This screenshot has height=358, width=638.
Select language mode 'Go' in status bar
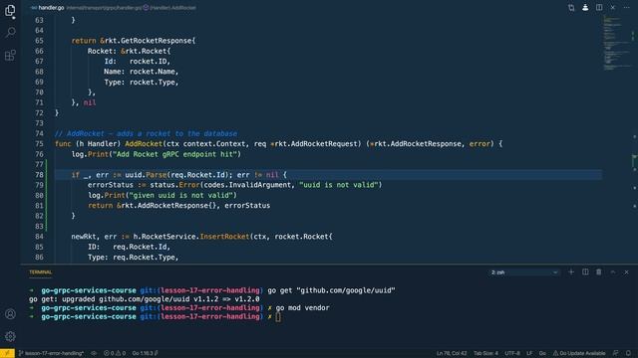[542, 353]
